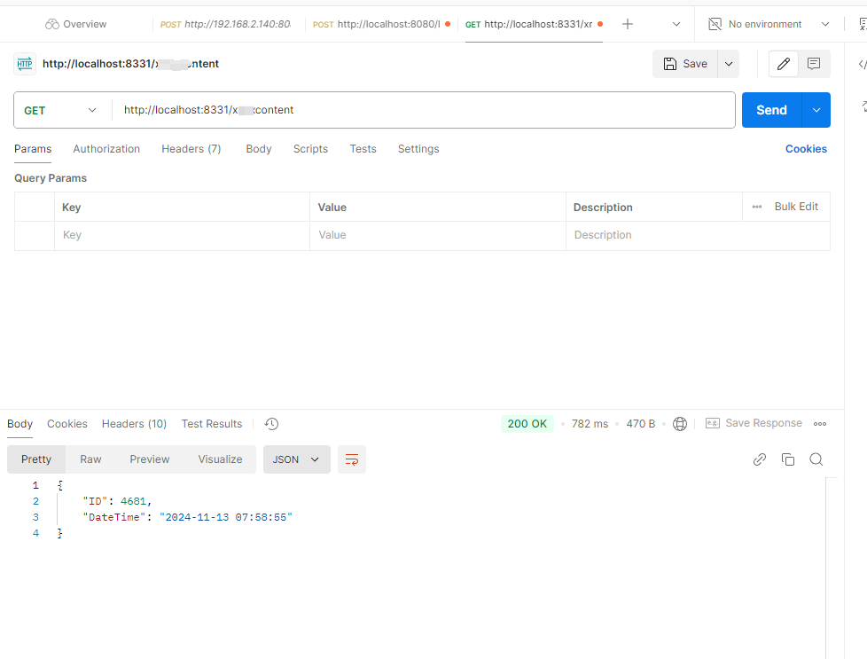This screenshot has width=867, height=659.
Task: Click Bulk Edit for query params
Action: (796, 207)
